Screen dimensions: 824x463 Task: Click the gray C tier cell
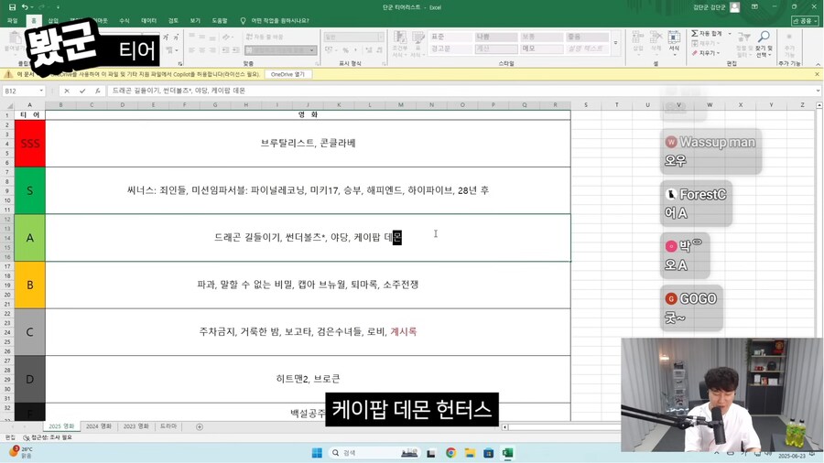point(30,332)
